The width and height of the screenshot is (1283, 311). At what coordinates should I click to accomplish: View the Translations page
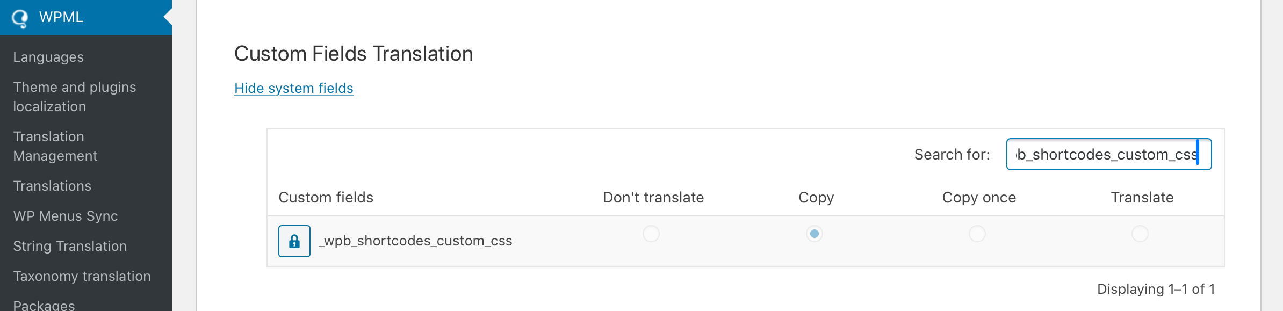point(52,185)
